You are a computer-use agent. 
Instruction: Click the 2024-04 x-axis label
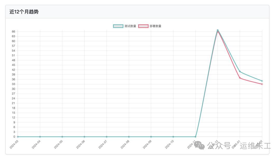(36, 144)
